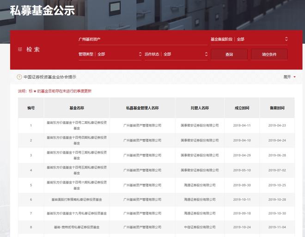Click custodian 海通证券股份有限公司 in row 7
Viewport: 305px width, 237px height.
pos(200,213)
